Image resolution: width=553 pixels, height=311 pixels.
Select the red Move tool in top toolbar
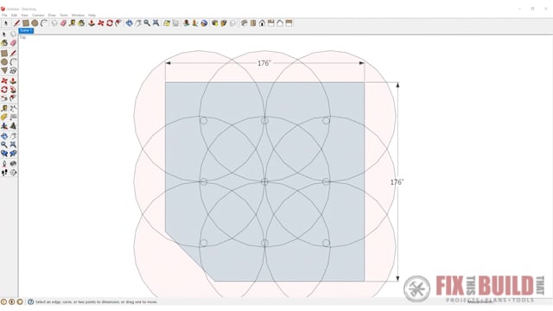(x=100, y=23)
